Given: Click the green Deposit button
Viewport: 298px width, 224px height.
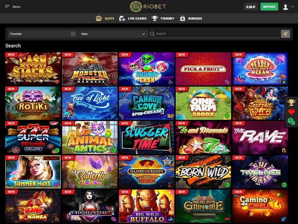Looking at the screenshot, I should tap(269, 7).
